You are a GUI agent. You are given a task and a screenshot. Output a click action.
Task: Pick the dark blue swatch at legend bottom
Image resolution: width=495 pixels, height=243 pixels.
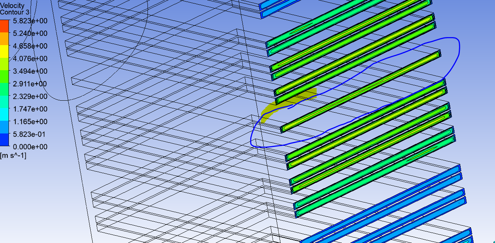coord(4,140)
